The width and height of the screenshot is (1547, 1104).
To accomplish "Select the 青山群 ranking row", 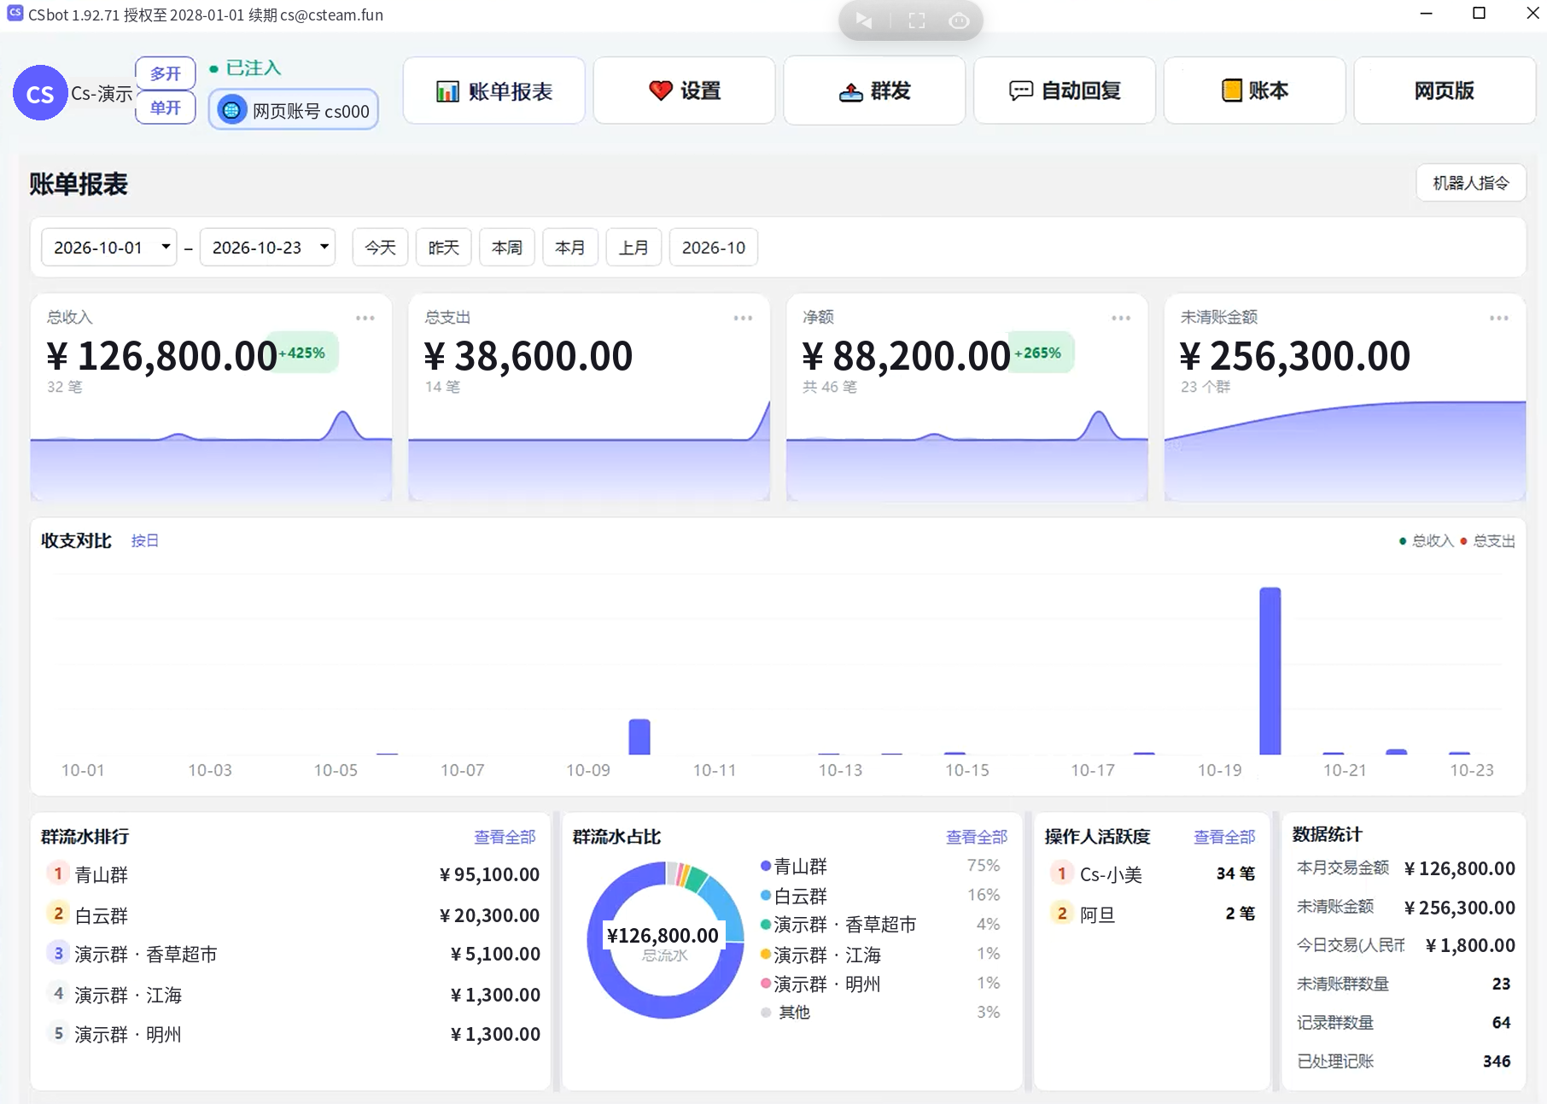I will [292, 874].
